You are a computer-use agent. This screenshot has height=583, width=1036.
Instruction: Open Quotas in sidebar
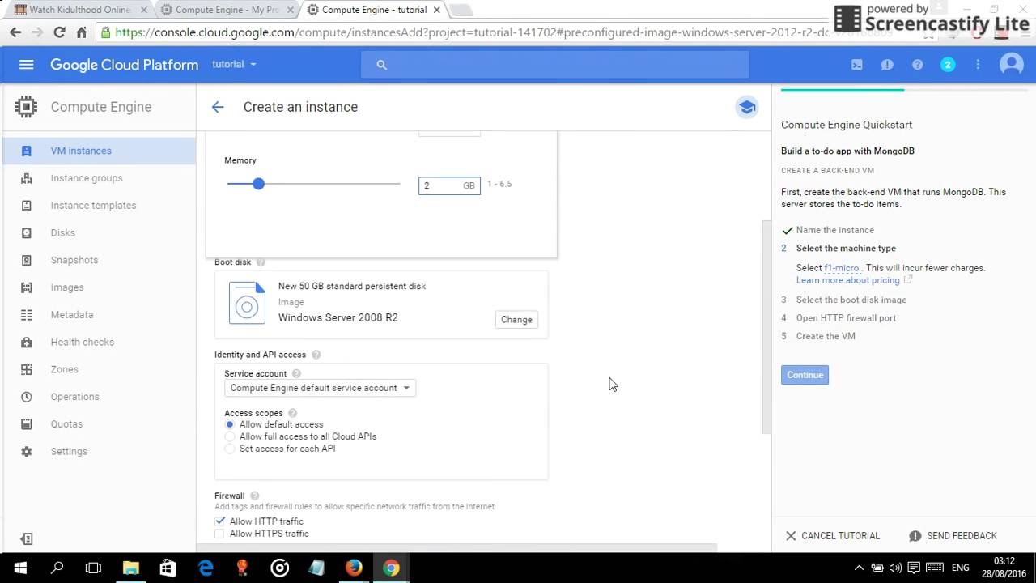click(98, 424)
